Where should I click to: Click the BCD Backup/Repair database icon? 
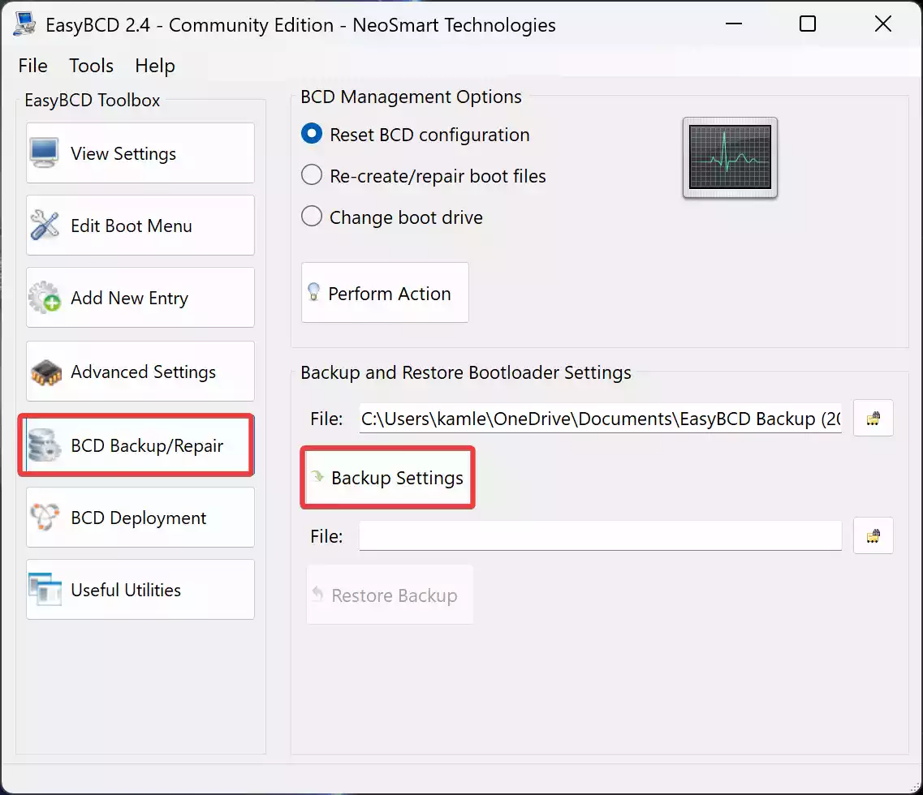(45, 445)
